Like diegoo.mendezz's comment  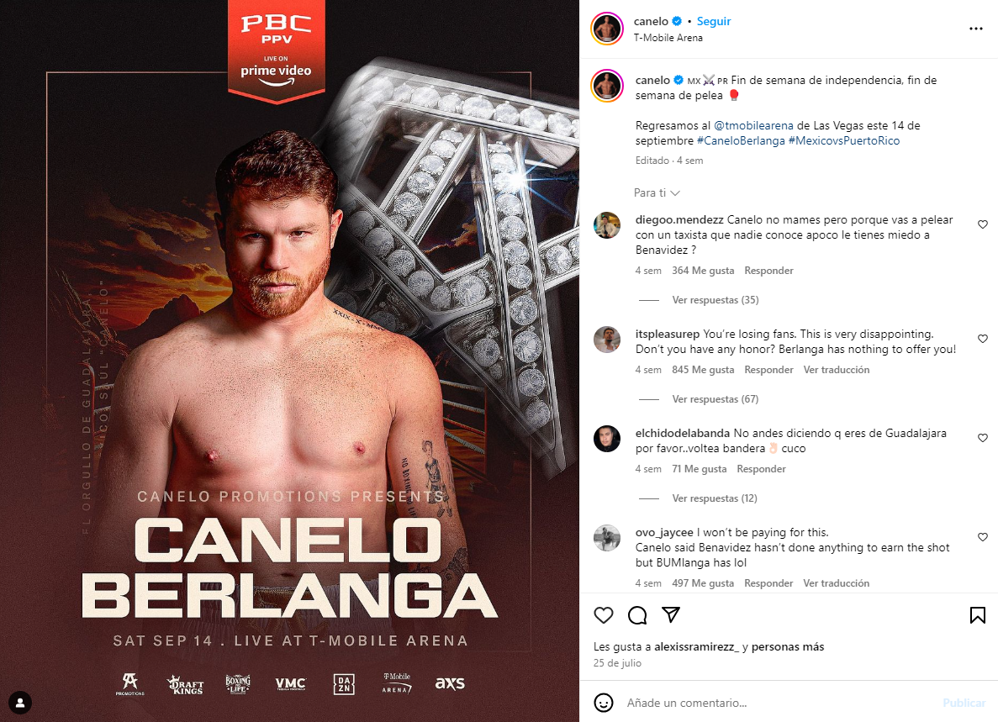click(x=983, y=224)
